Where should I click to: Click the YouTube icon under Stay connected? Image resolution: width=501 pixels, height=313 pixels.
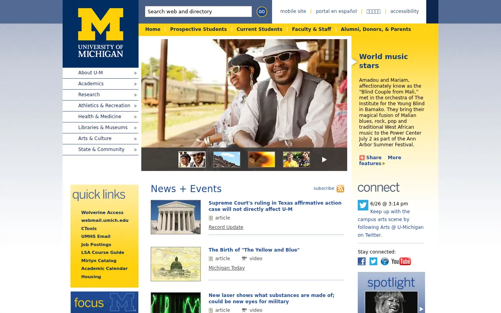point(401,261)
